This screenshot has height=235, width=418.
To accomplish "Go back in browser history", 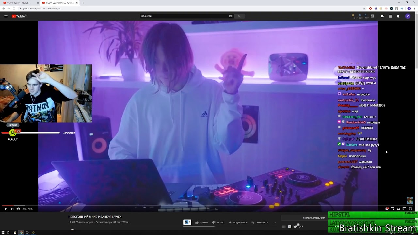I will point(4,8).
